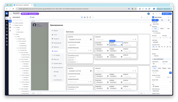Click the undo arrow above the canvas
The height and width of the screenshot is (102, 178).
pos(147,17)
